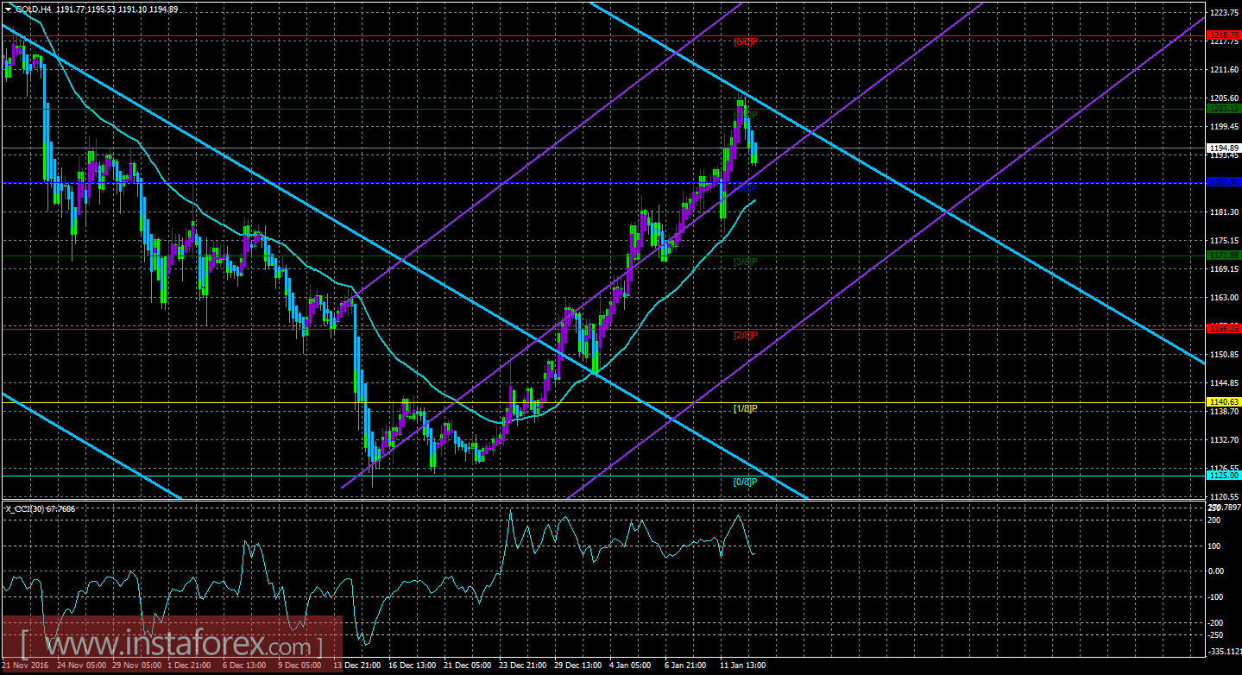Click the 1120.55 value on price axis
This screenshot has width=1242, height=675.
click(1225, 497)
